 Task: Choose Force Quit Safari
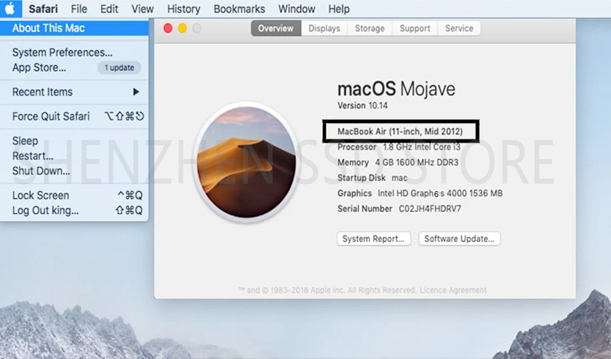(x=74, y=116)
